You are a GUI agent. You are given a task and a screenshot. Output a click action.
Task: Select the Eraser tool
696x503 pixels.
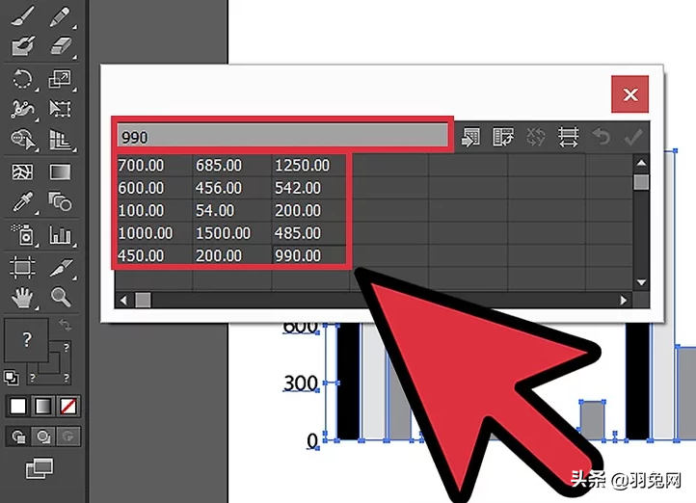[60, 45]
